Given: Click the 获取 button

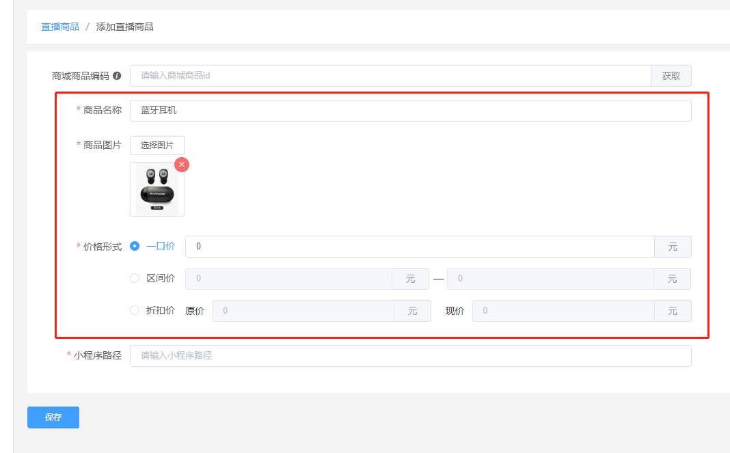Looking at the screenshot, I should point(671,76).
